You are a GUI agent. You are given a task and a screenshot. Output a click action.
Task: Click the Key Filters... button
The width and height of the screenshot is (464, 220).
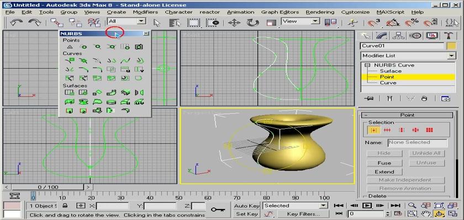point(303,214)
